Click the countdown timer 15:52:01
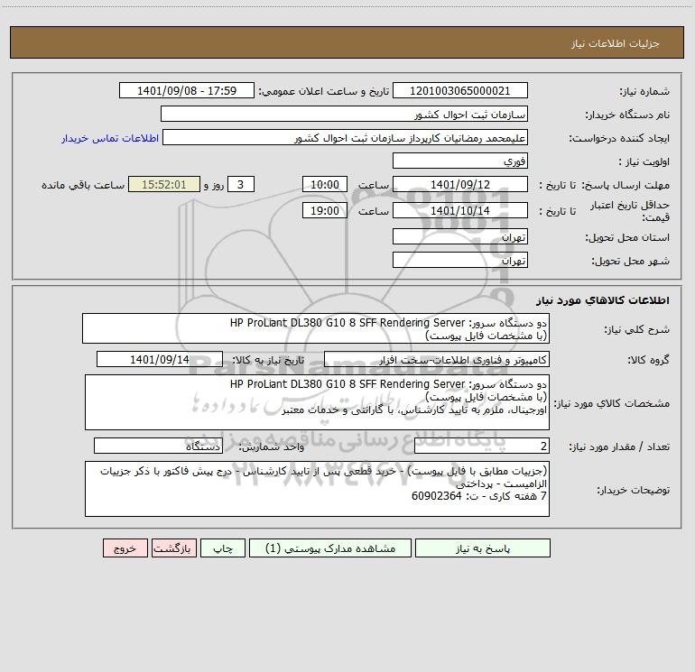This screenshot has width=695, height=672. (x=164, y=184)
